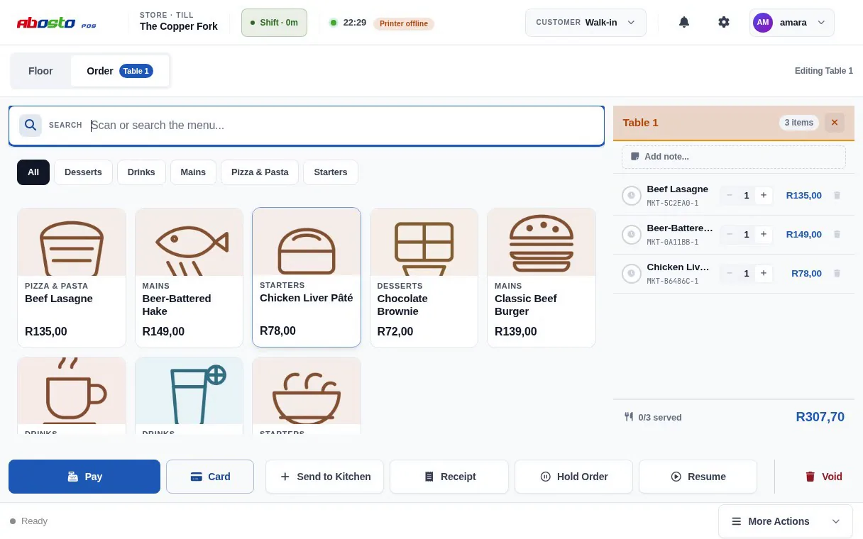This screenshot has width=863, height=539.
Task: Increase Beer-Battered quantity with plus
Action: click(x=764, y=235)
